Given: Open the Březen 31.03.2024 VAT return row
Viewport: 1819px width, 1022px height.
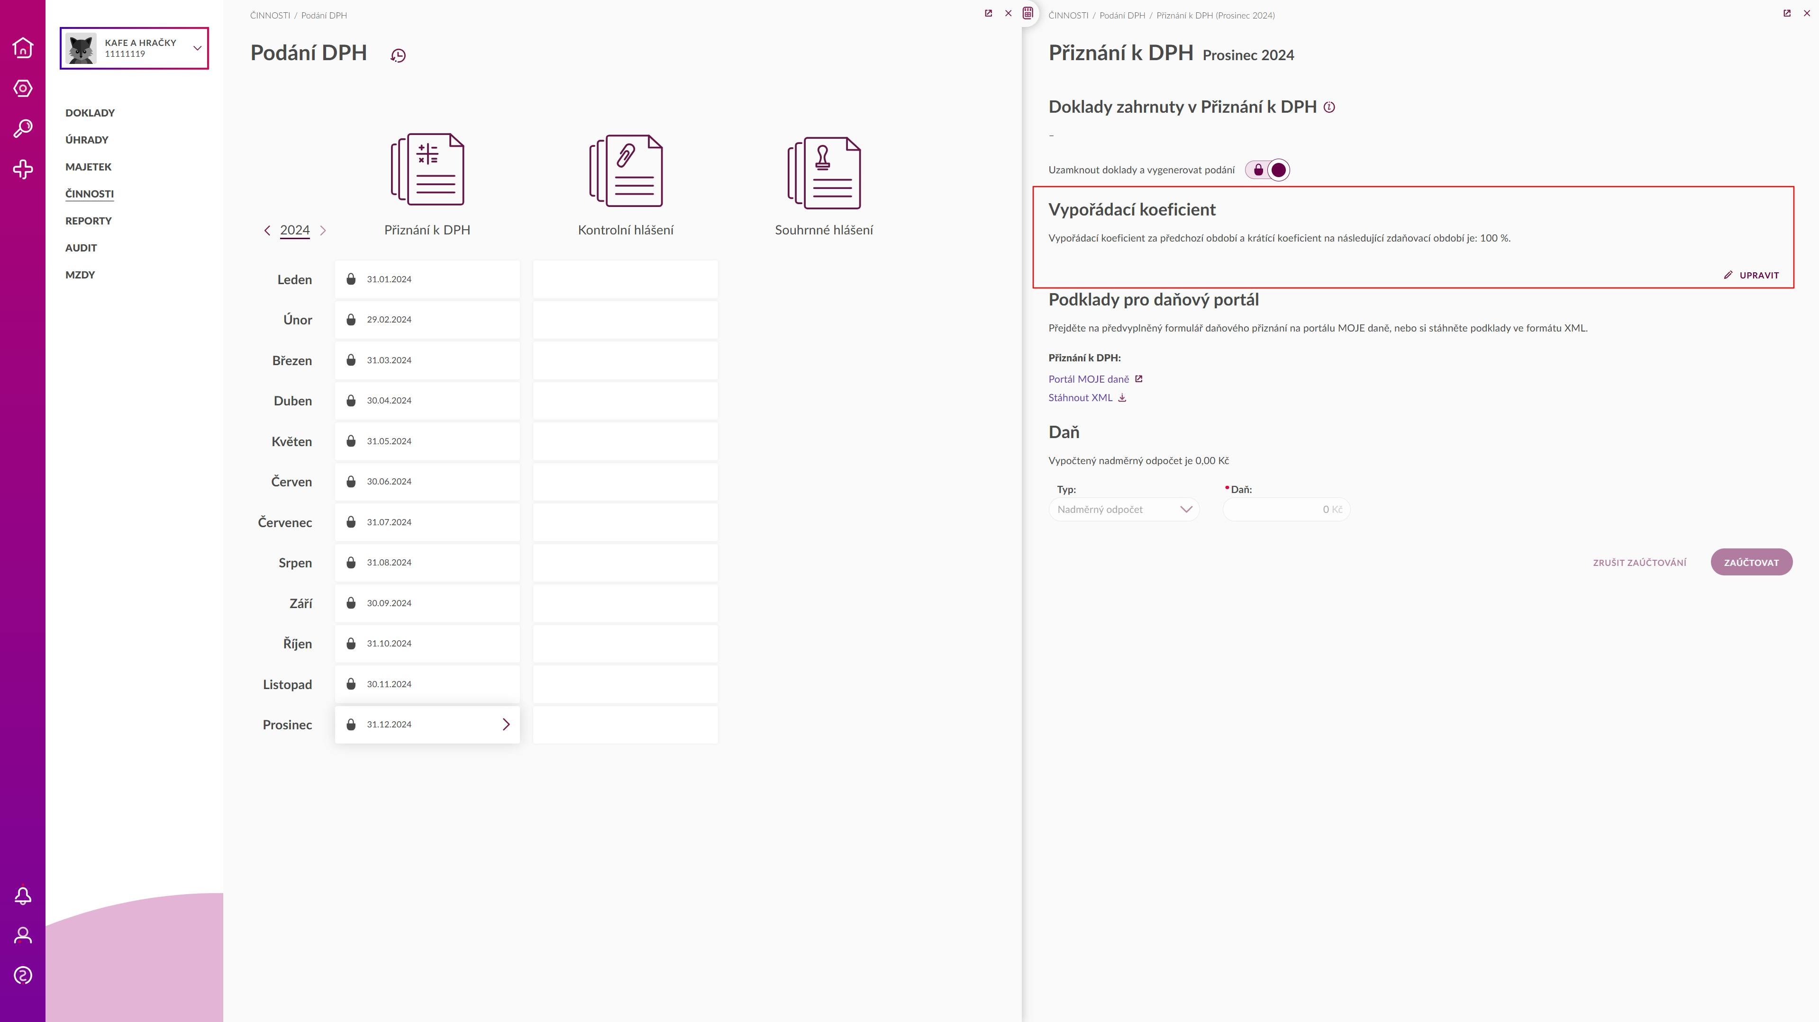Looking at the screenshot, I should pos(427,360).
